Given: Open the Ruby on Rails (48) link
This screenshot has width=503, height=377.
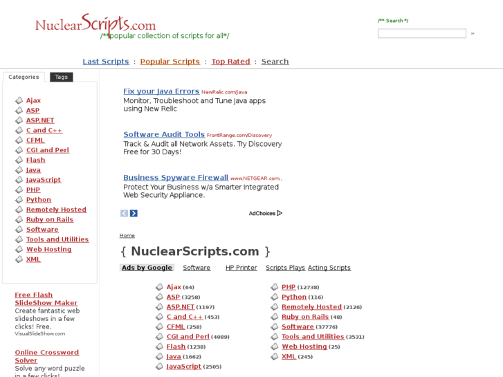Looking at the screenshot, I should (305, 317).
